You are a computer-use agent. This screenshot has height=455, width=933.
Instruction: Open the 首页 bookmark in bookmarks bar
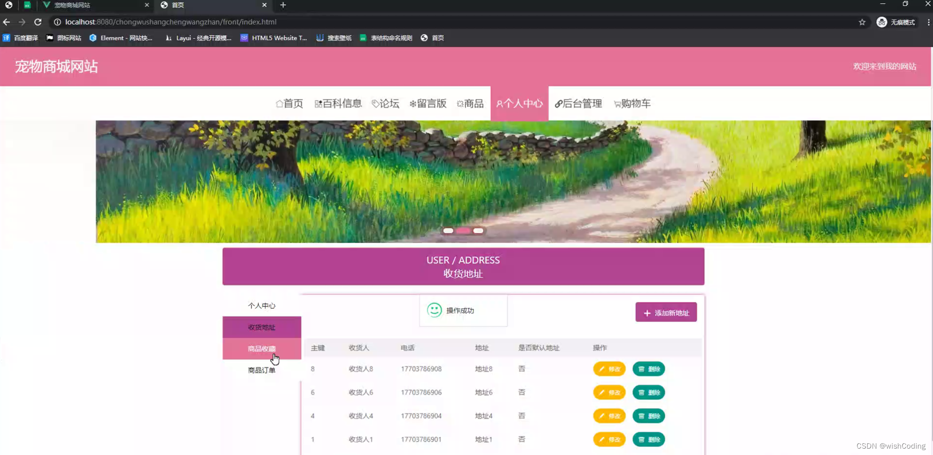tap(432, 38)
